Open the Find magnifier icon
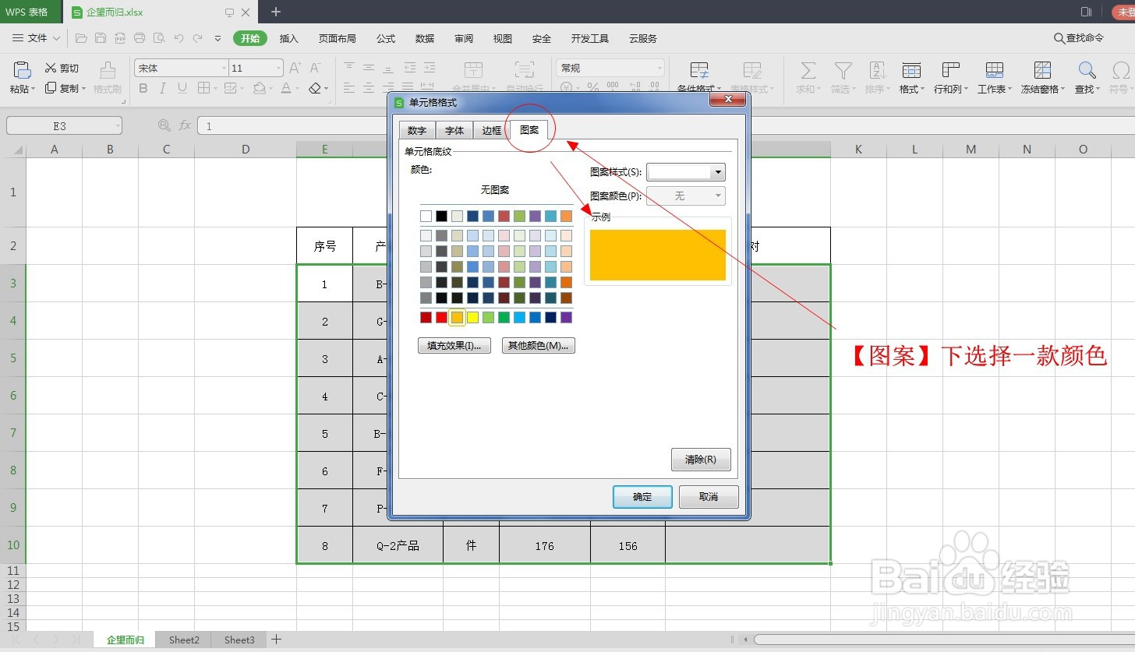 coord(1087,71)
